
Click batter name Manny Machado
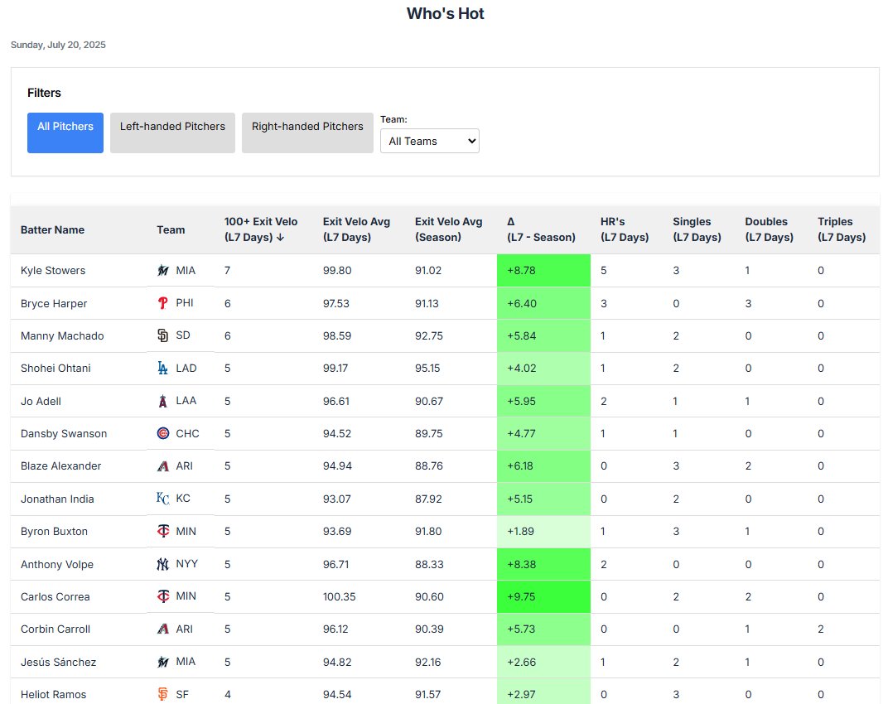click(62, 335)
